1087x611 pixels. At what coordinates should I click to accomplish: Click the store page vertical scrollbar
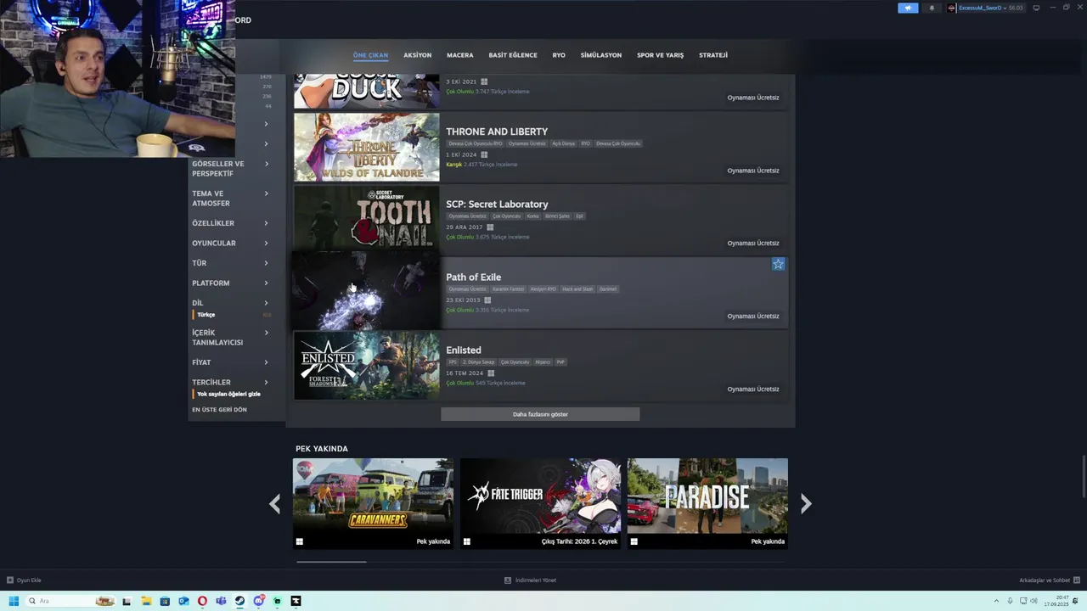1083,477
